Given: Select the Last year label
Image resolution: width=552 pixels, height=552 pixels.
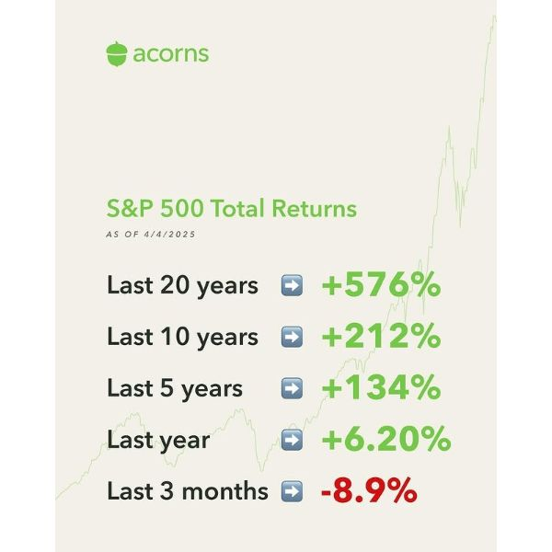Looking at the screenshot, I should 158,441.
